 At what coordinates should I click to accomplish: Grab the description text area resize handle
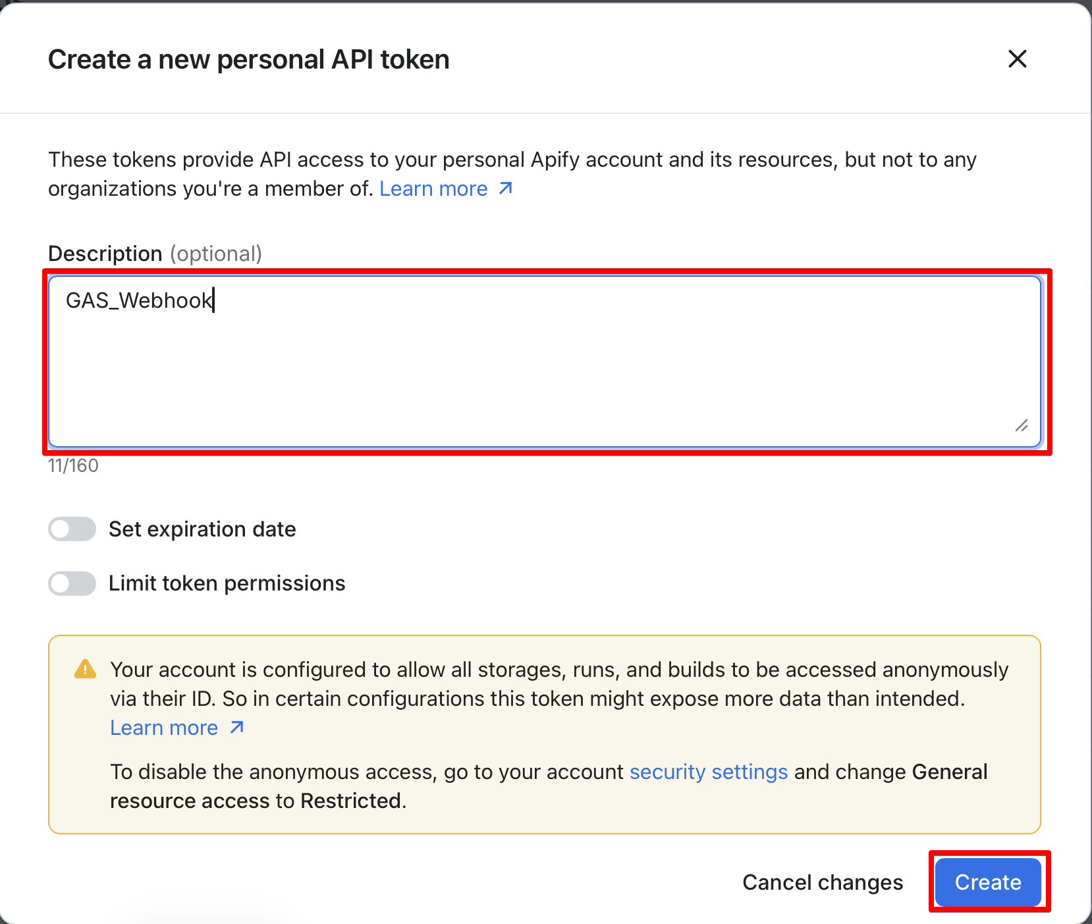pyautogui.click(x=1022, y=425)
